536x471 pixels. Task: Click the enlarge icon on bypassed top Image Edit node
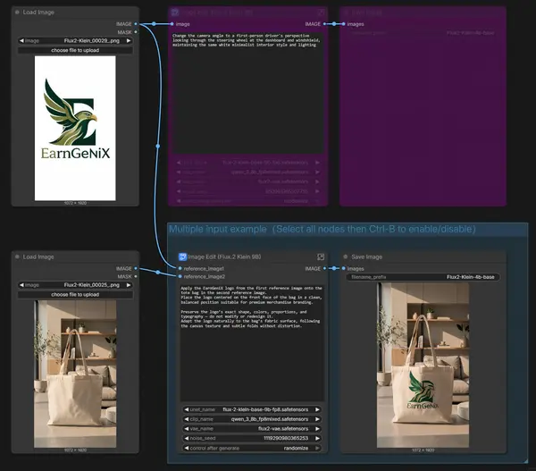point(321,13)
